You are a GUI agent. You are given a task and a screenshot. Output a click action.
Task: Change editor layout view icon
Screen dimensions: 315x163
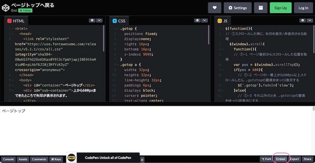(x=261, y=8)
